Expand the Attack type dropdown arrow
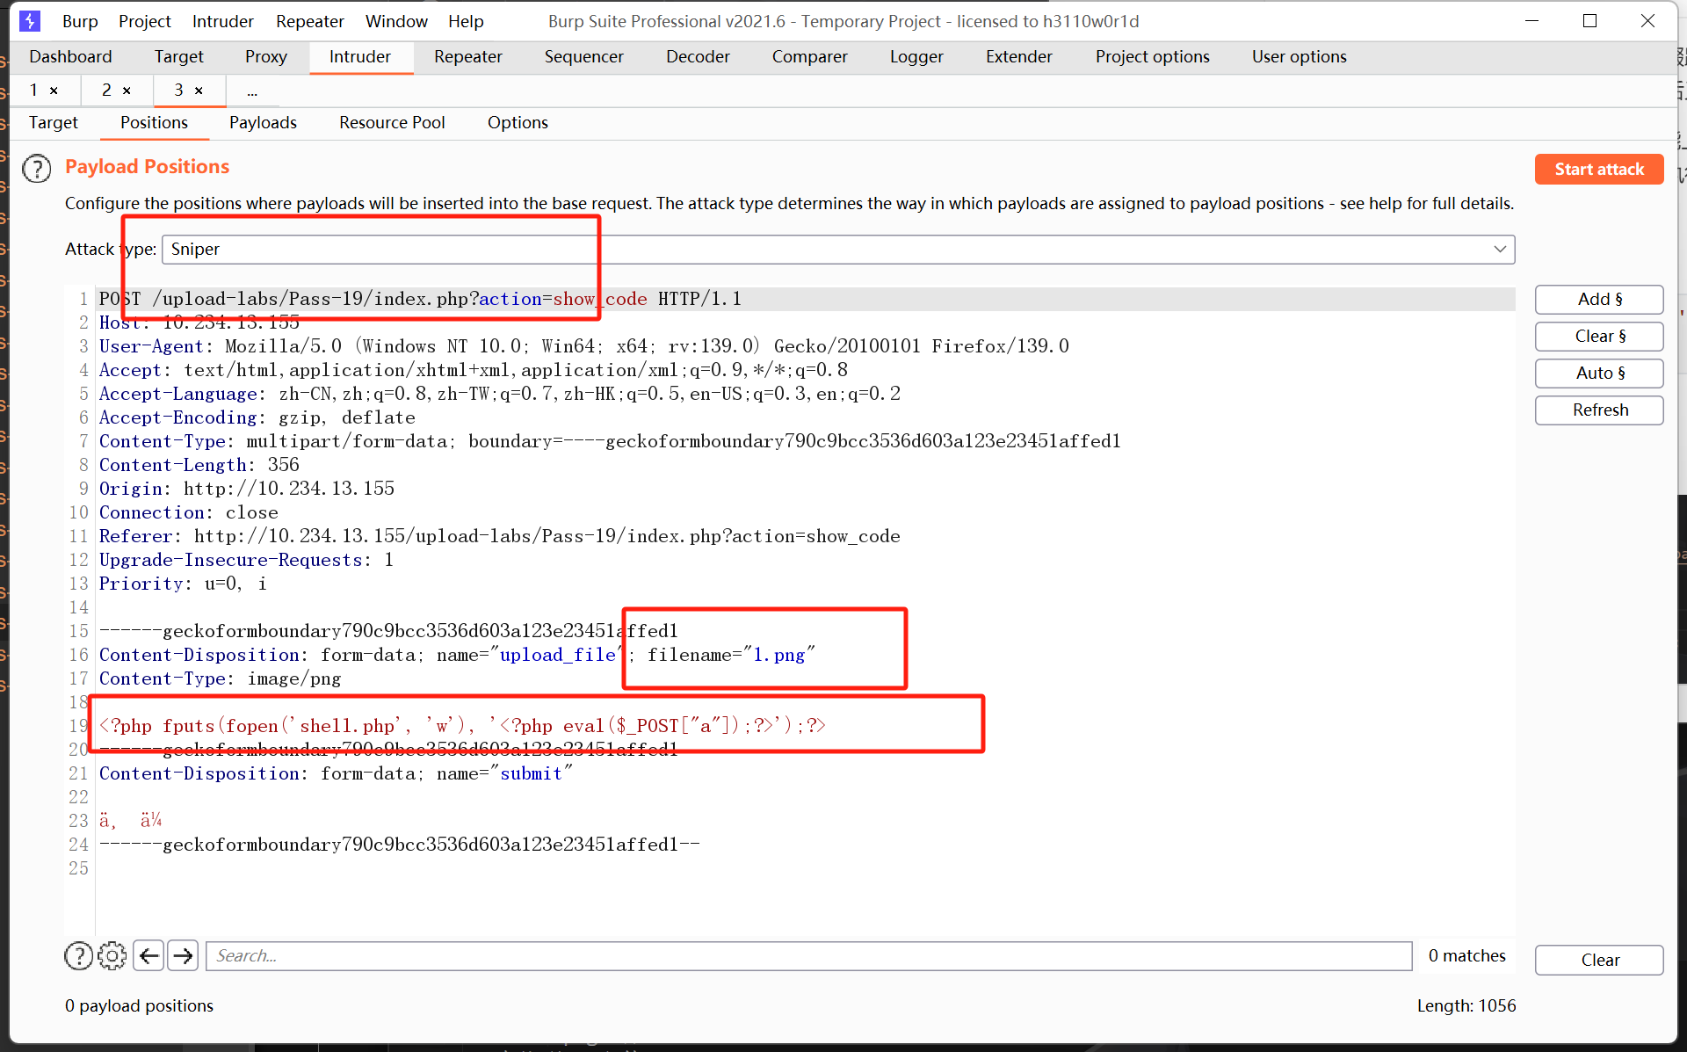 [1500, 250]
